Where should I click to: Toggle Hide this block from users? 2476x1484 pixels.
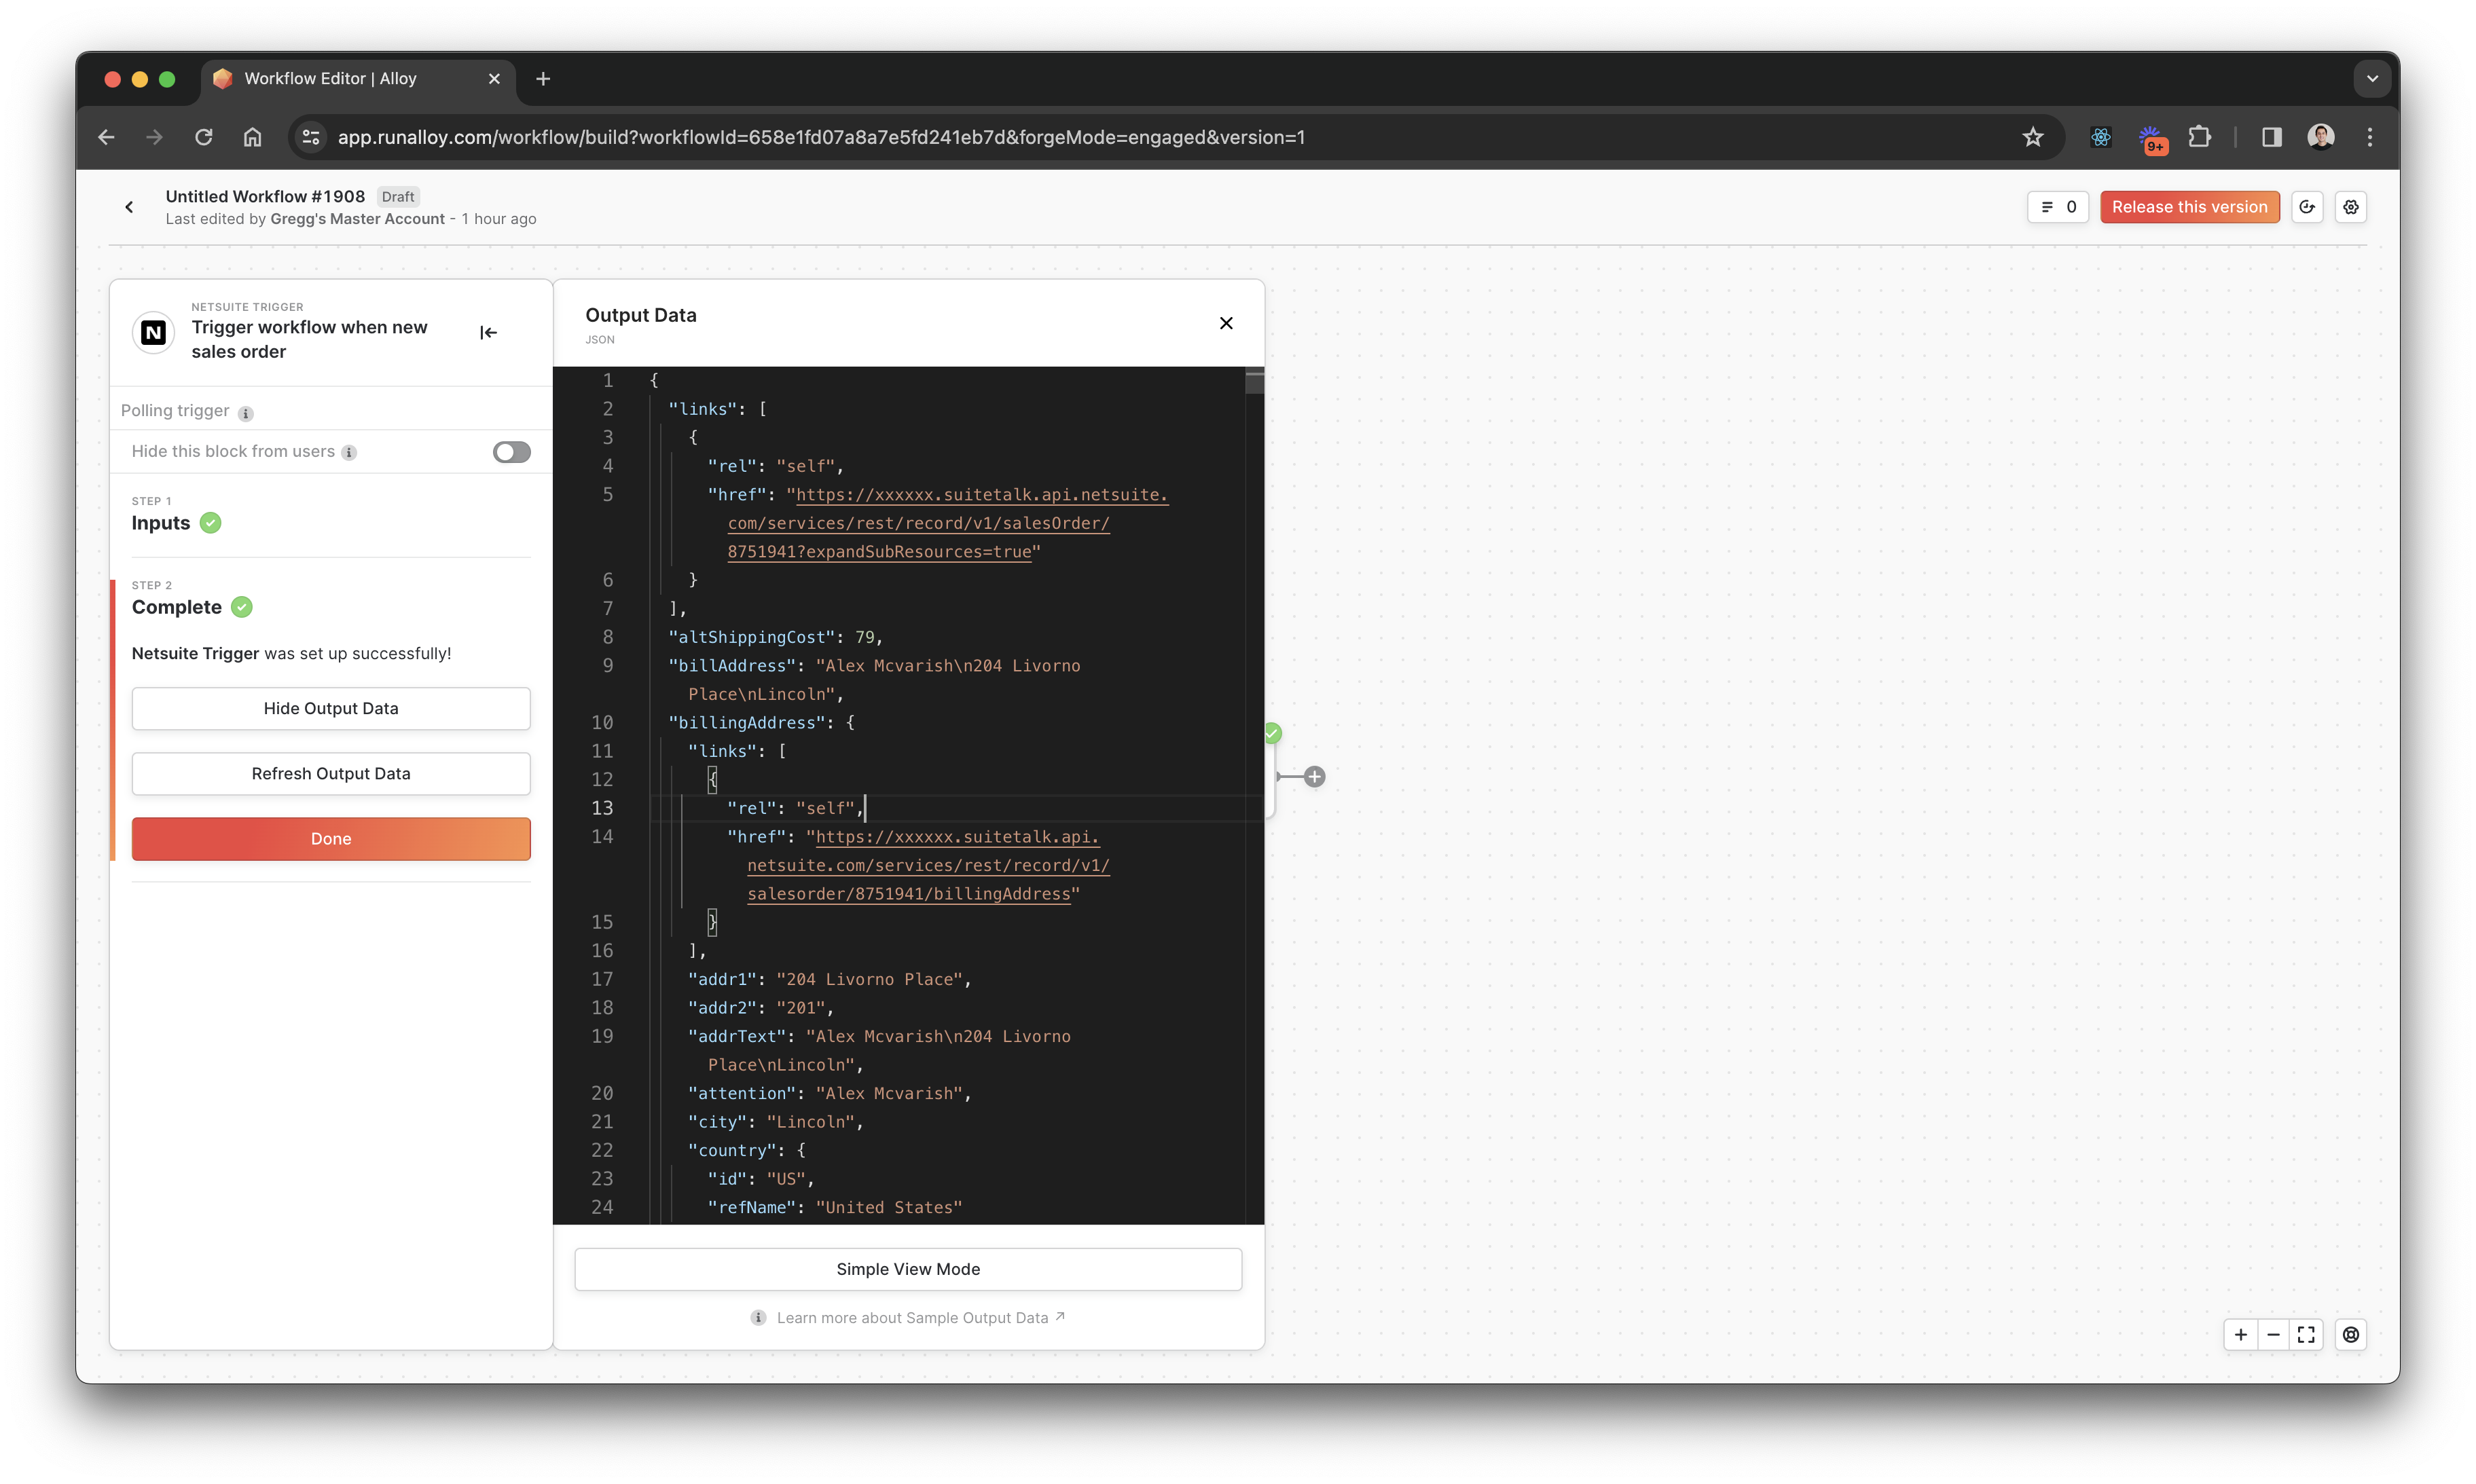point(511,452)
